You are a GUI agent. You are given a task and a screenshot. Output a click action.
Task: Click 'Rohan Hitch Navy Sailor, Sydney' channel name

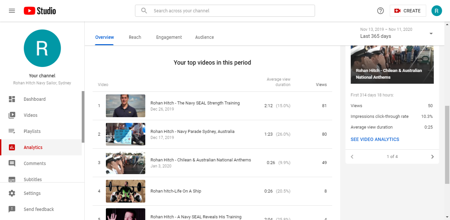42,83
